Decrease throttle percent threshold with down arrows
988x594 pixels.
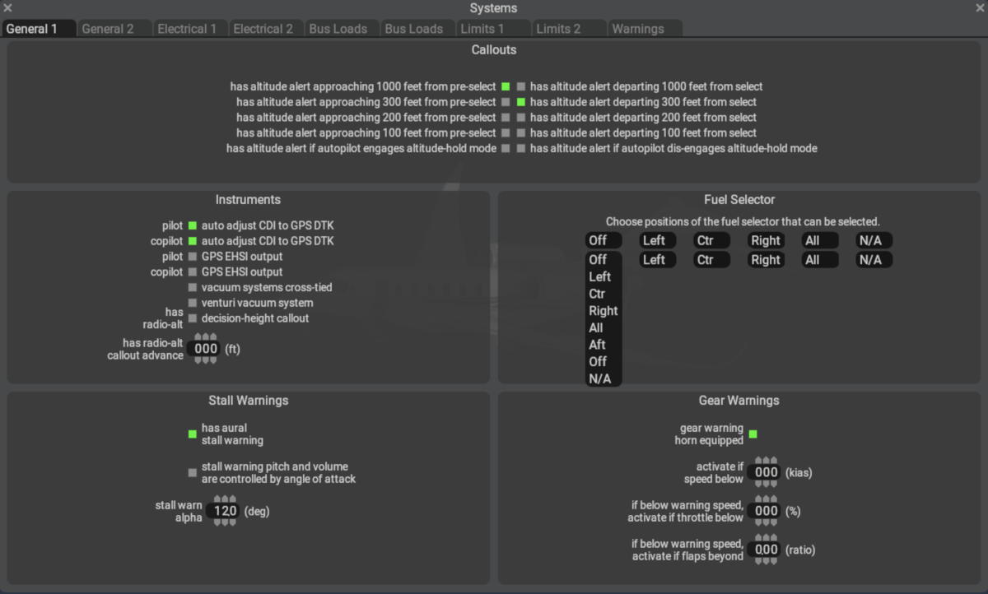pyautogui.click(x=767, y=522)
